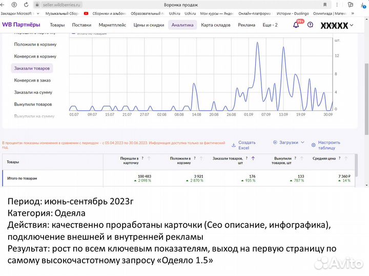369x276 pixels.
Task: Click the WB Партнёры logo
Action: pyautogui.click(x=21, y=25)
